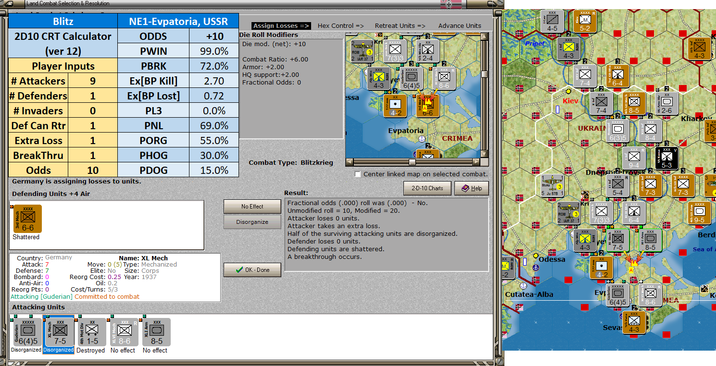Click the 'NE1-Evpatoria, USSR' header cell
The image size is (716, 366).
[x=178, y=21]
